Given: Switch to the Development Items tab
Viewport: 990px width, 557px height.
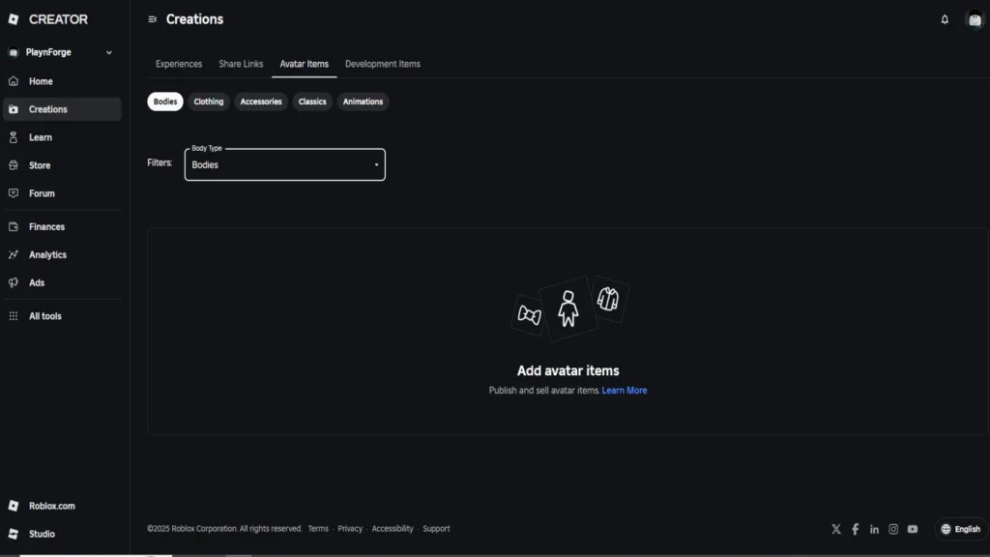Looking at the screenshot, I should pyautogui.click(x=383, y=64).
